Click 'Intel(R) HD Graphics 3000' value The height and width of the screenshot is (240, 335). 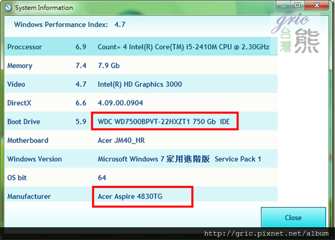click(140, 84)
